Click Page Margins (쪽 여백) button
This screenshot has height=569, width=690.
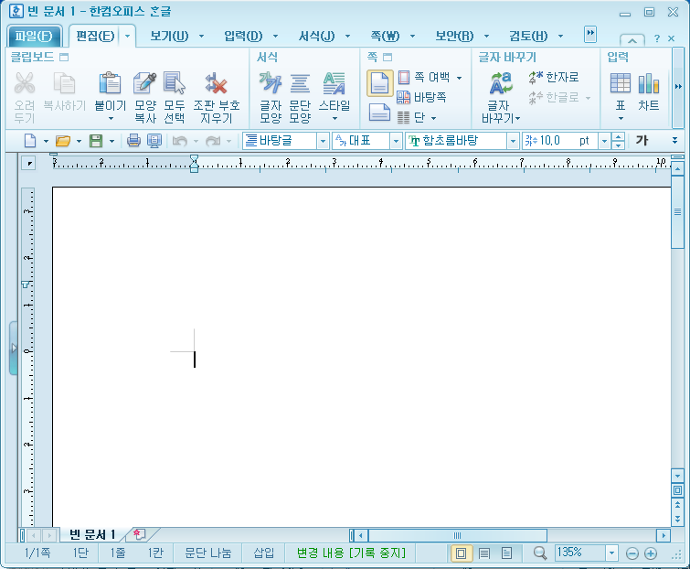click(x=430, y=78)
